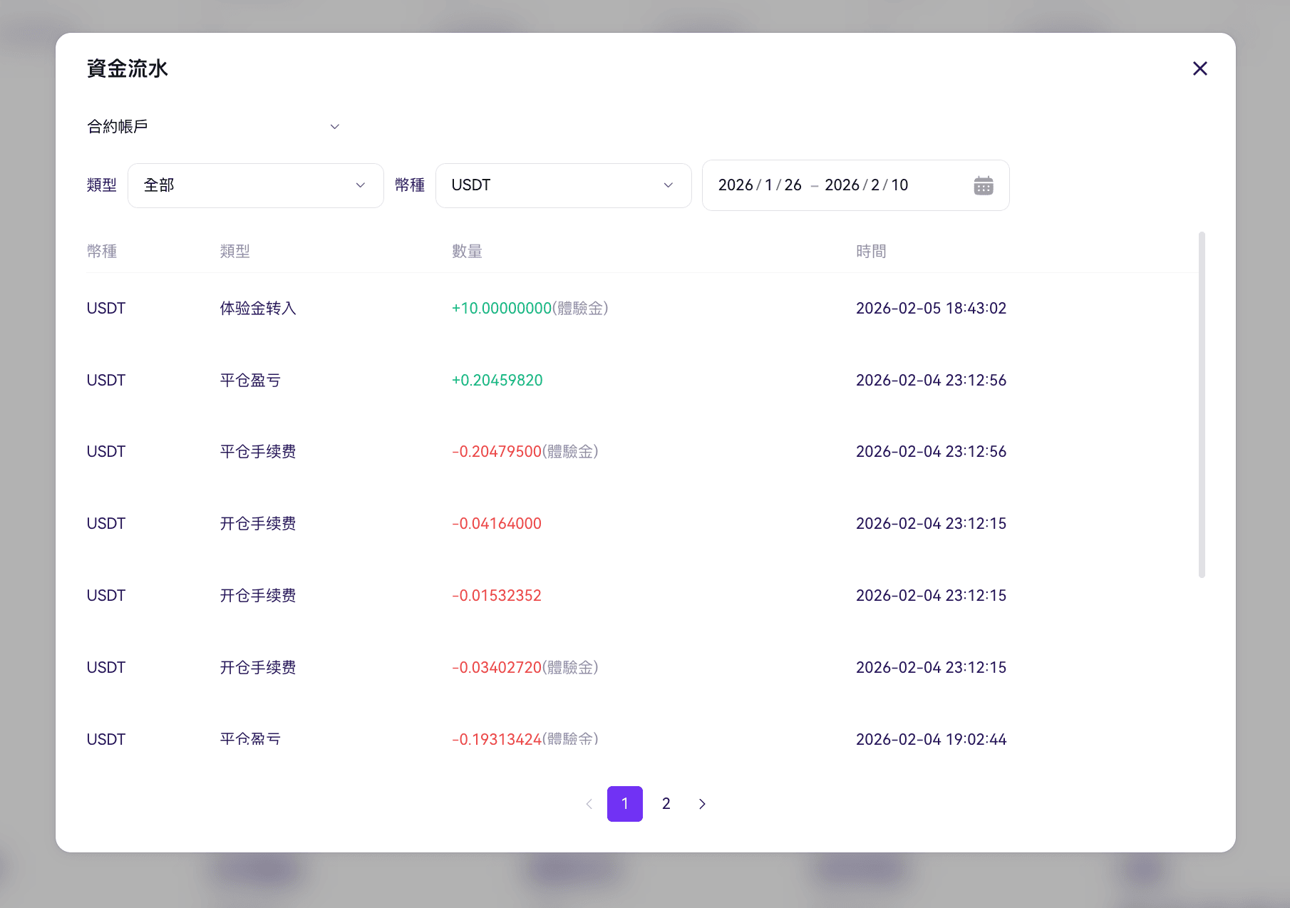Click the -0.01532352 fee amount

(x=497, y=596)
